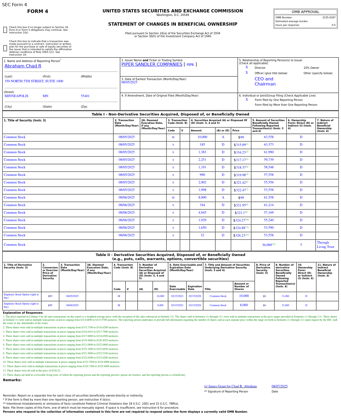This screenshot has height=420, width=341.
Task: Select the street address 350 NORTH 5TH STREET
Action: pyautogui.click(x=34, y=81)
